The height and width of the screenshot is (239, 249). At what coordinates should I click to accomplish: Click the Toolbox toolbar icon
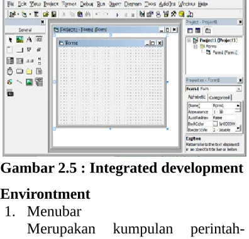(174, 14)
